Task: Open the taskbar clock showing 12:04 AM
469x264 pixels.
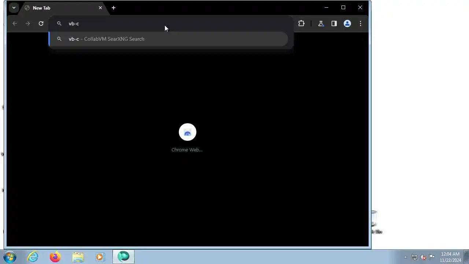Action: 450,257
